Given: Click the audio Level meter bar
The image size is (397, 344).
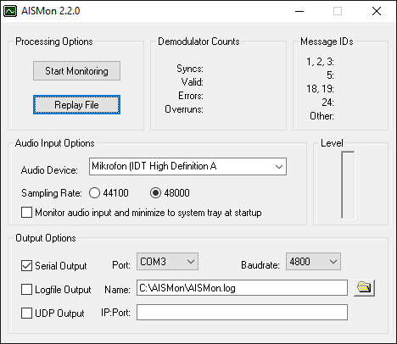Looking at the screenshot, I should click(x=348, y=185).
